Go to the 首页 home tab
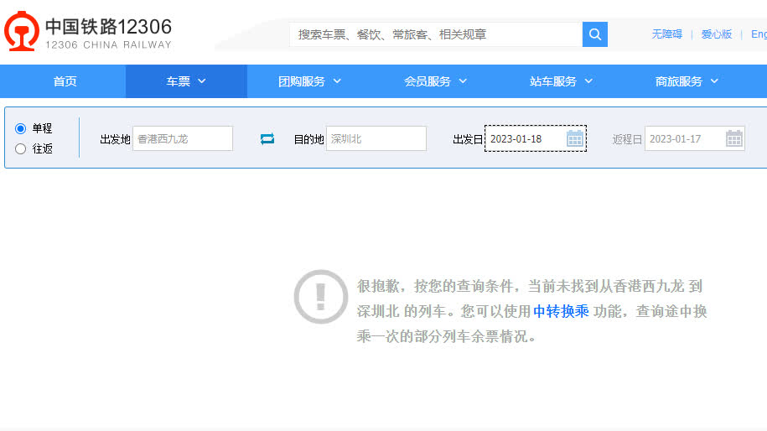The image size is (767, 431). [65, 81]
